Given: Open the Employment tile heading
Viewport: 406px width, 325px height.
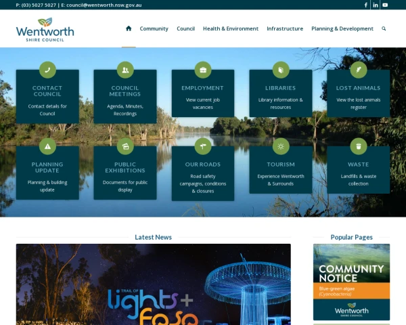Looking at the screenshot, I should pos(202,88).
